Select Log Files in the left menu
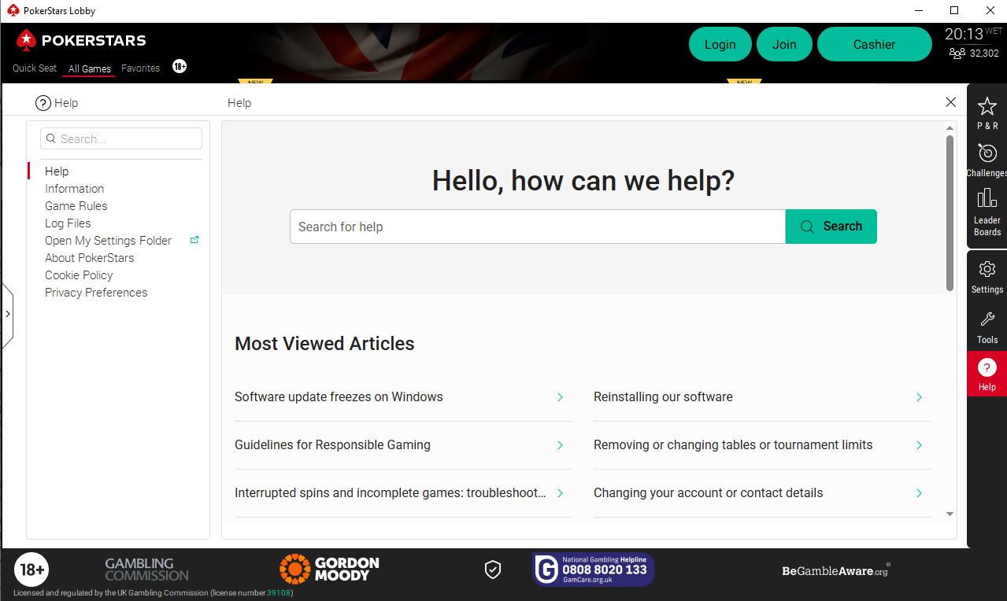1007x601 pixels. 68,223
